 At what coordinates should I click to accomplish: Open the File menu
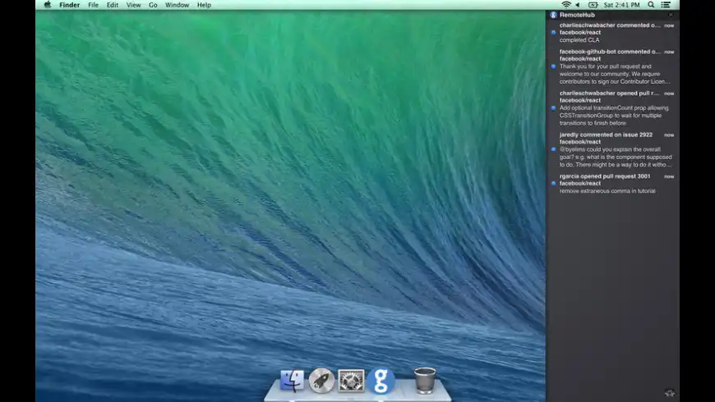(x=93, y=5)
